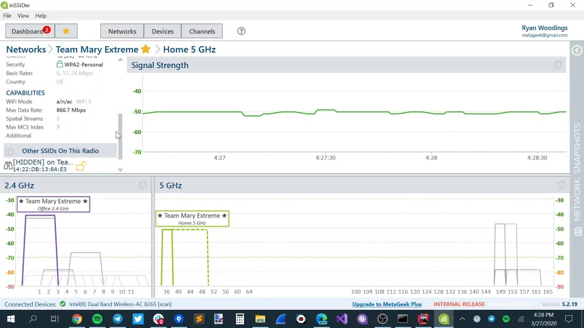Open Ryan Woodings account info

click(x=544, y=31)
